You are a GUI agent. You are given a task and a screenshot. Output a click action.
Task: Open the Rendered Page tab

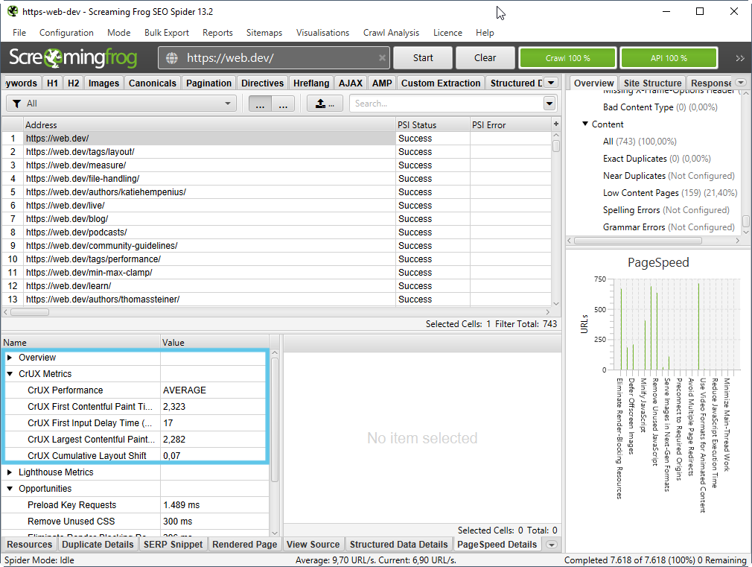245,545
